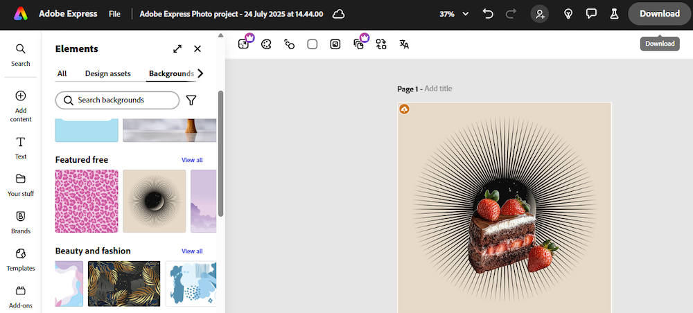Select the light blue background thumbnail

tap(87, 130)
